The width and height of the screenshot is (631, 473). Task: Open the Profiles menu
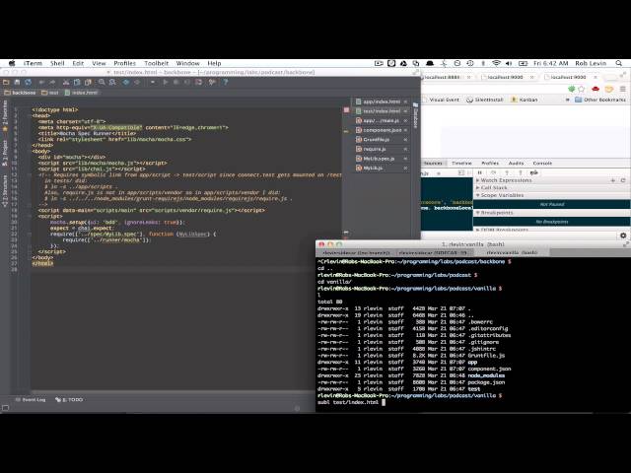click(124, 63)
